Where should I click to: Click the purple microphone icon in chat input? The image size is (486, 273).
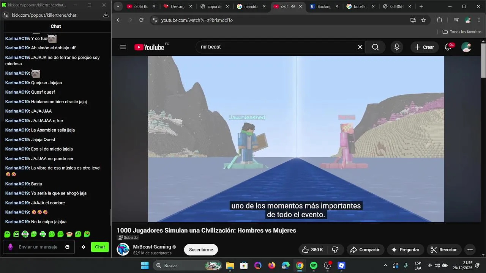pos(10,247)
